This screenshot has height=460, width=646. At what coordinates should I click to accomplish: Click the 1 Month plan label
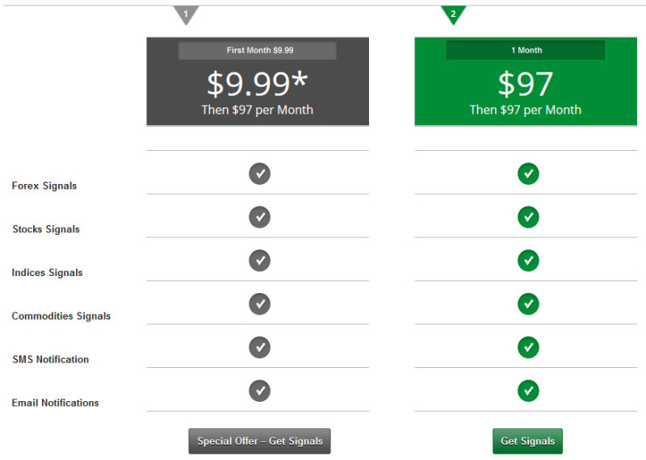tap(526, 50)
